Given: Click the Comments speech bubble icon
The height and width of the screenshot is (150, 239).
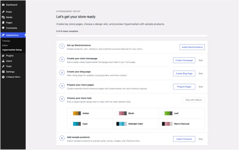Looking at the screenshot, I should tap(3, 28).
